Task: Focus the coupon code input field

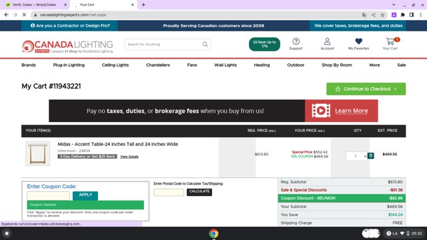Action: click(48, 195)
